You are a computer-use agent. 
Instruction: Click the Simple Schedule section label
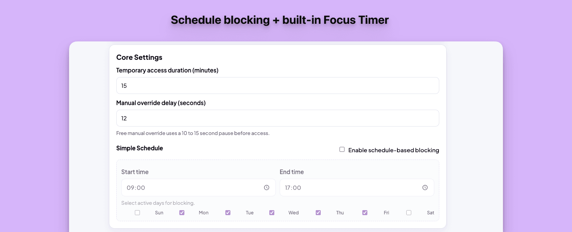pos(140,148)
